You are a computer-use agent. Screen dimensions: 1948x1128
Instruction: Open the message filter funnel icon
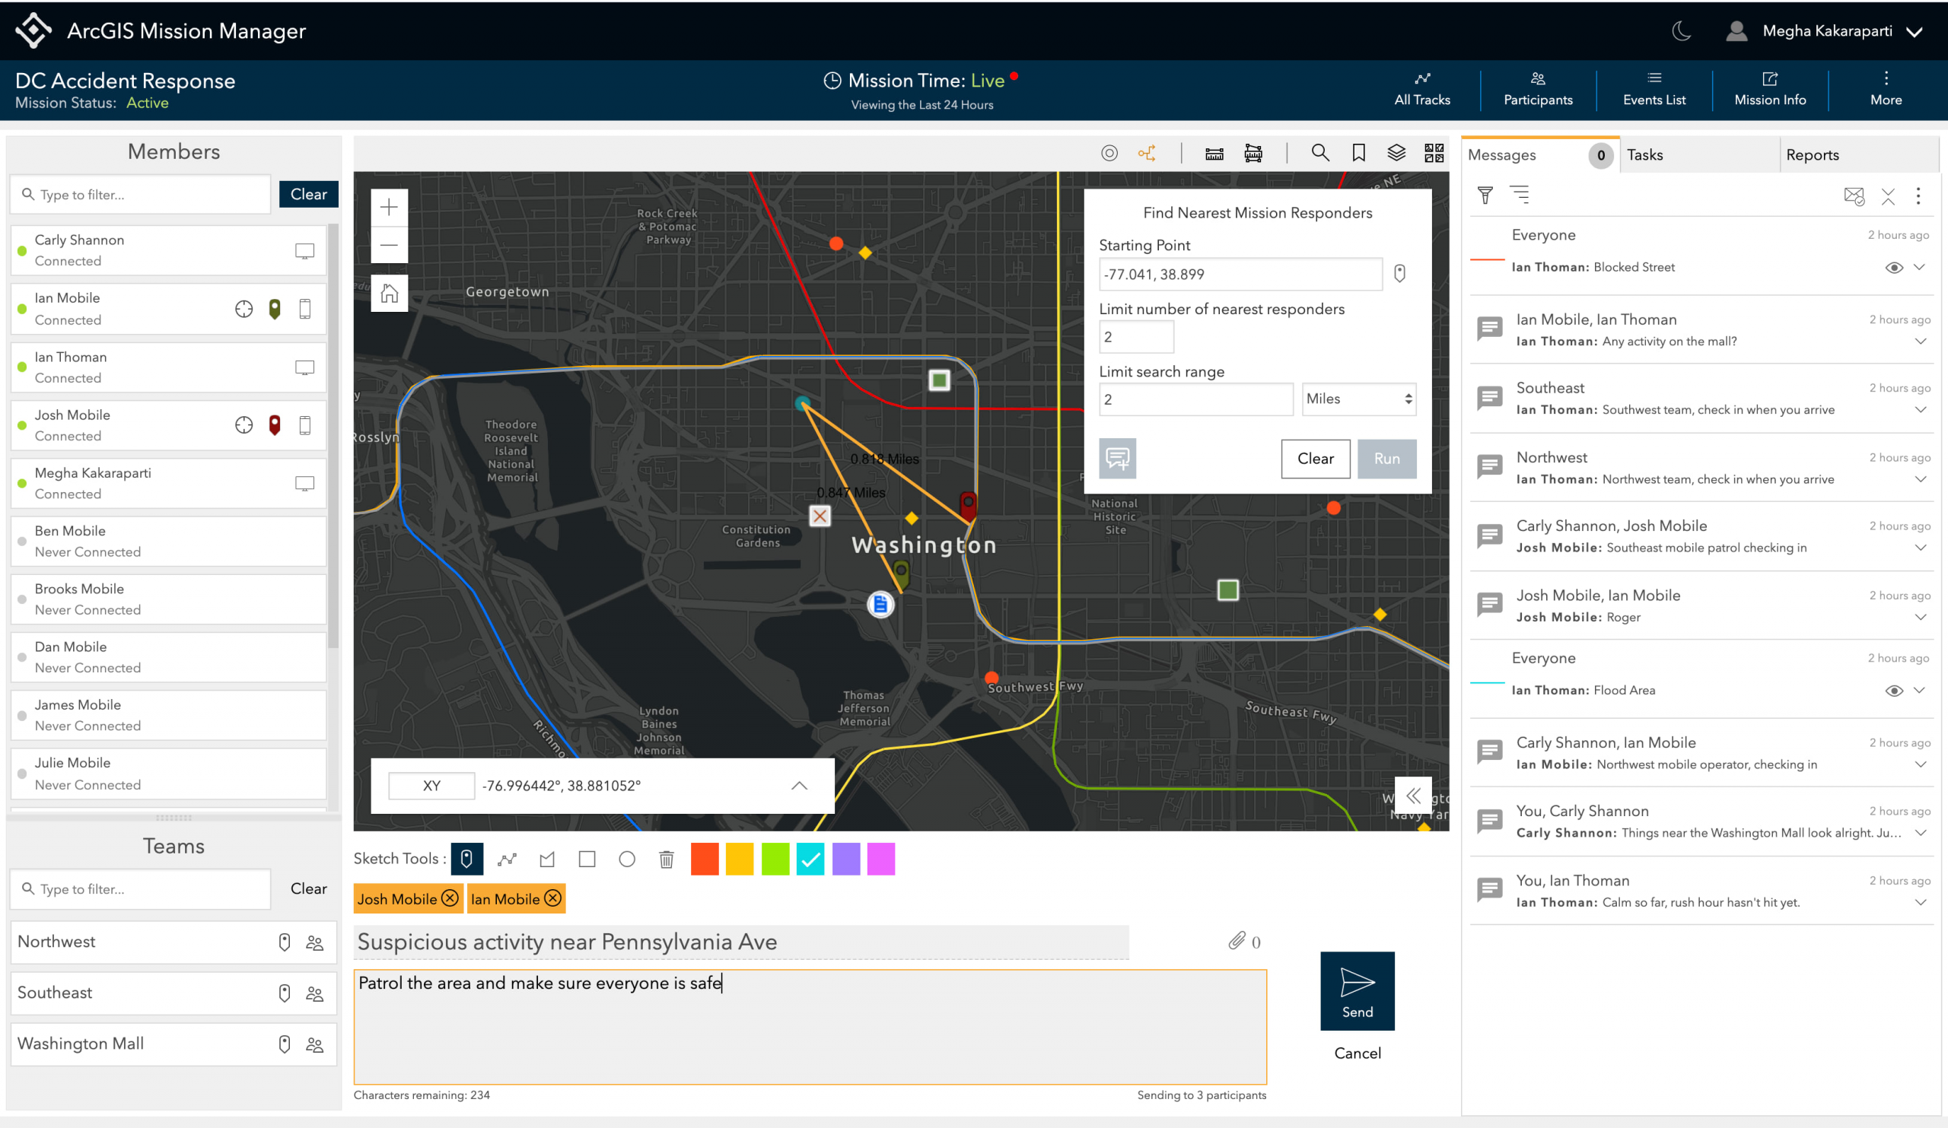coord(1484,195)
